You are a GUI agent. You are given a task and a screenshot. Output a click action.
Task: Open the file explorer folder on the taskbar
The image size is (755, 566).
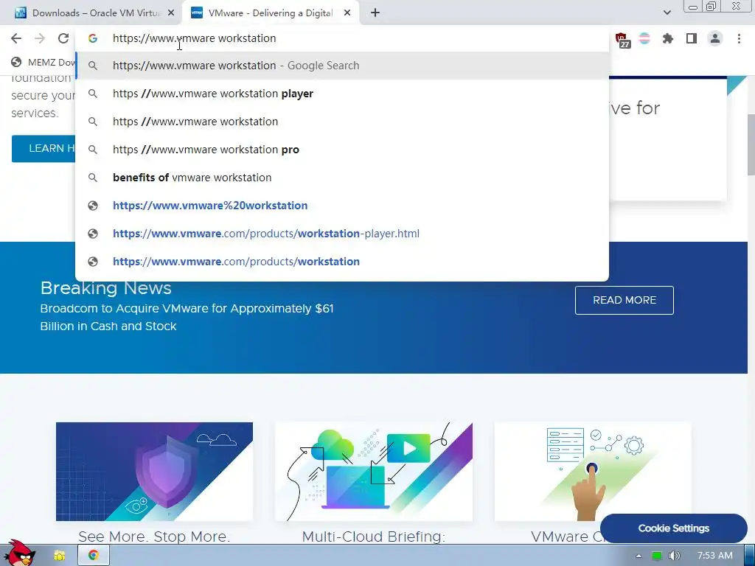point(60,556)
